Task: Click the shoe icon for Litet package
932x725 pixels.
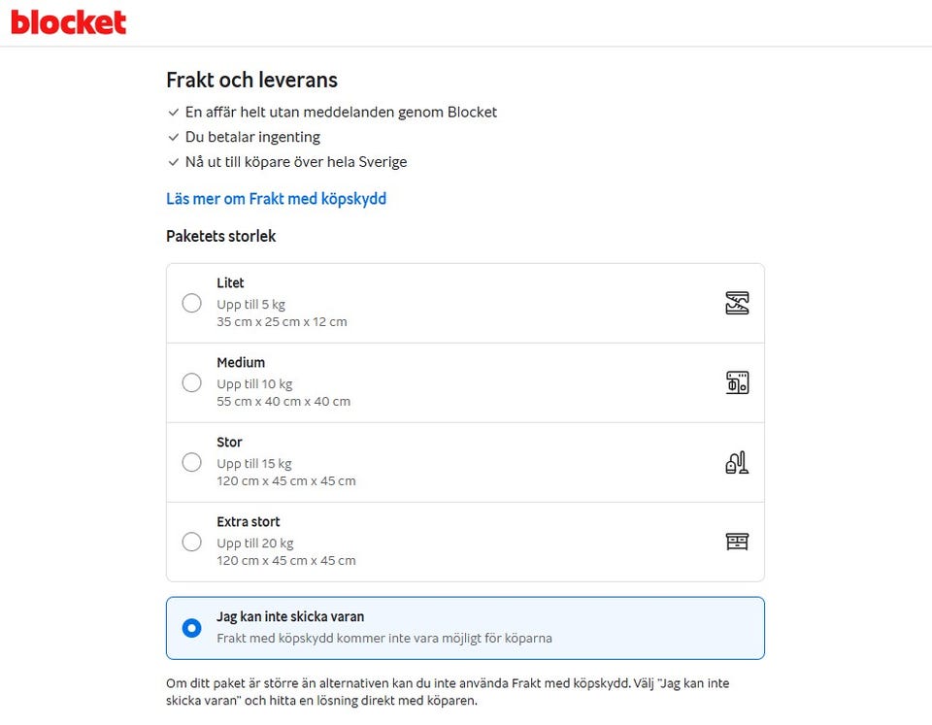Action: coord(737,303)
